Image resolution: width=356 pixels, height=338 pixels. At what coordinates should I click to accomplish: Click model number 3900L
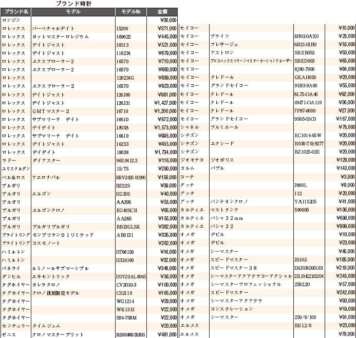pyautogui.click(x=301, y=185)
